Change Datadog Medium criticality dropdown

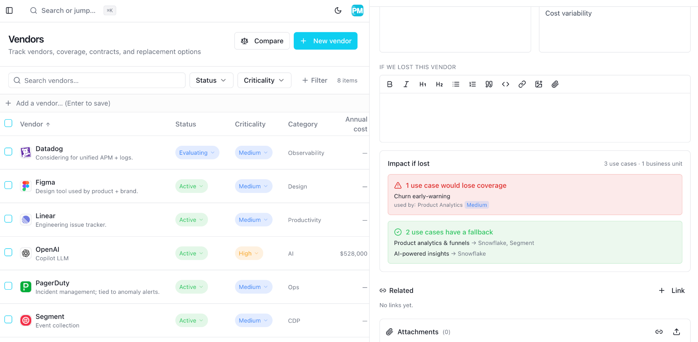pos(253,153)
